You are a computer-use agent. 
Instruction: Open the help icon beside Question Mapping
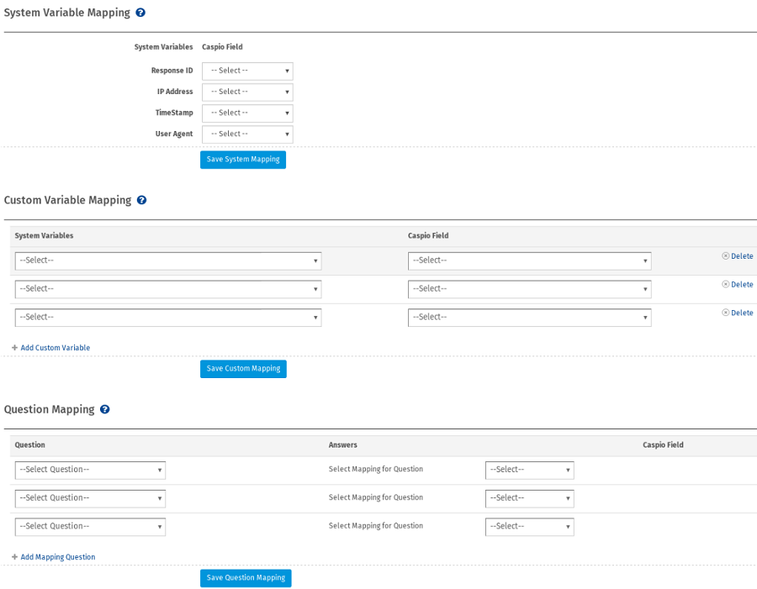click(x=104, y=409)
